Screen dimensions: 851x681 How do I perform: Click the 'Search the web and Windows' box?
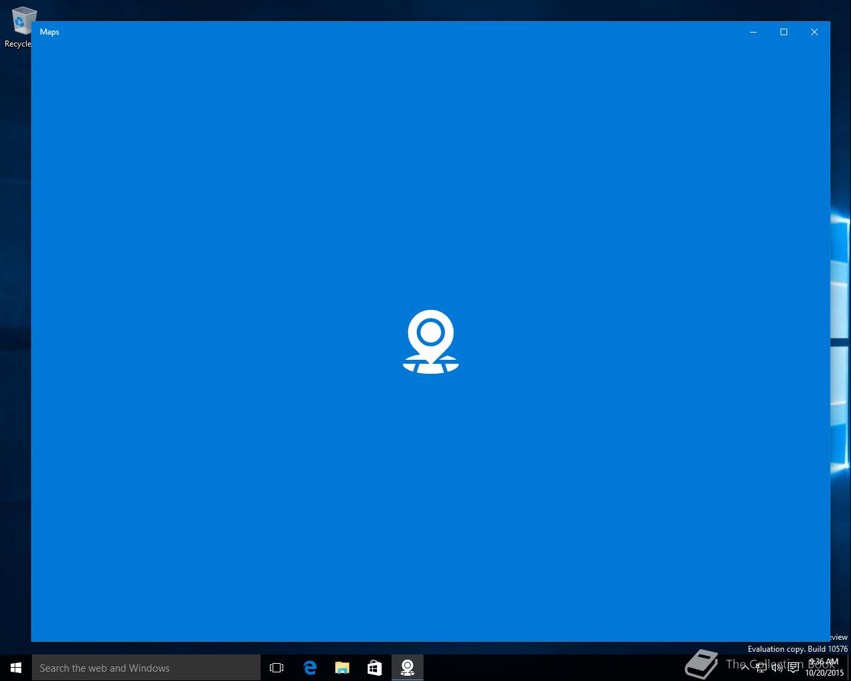click(x=146, y=668)
